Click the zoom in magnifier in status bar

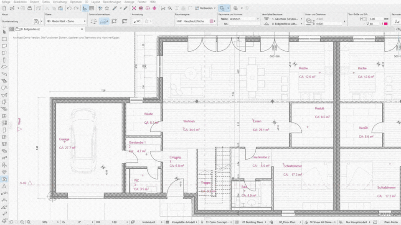[22, 222]
